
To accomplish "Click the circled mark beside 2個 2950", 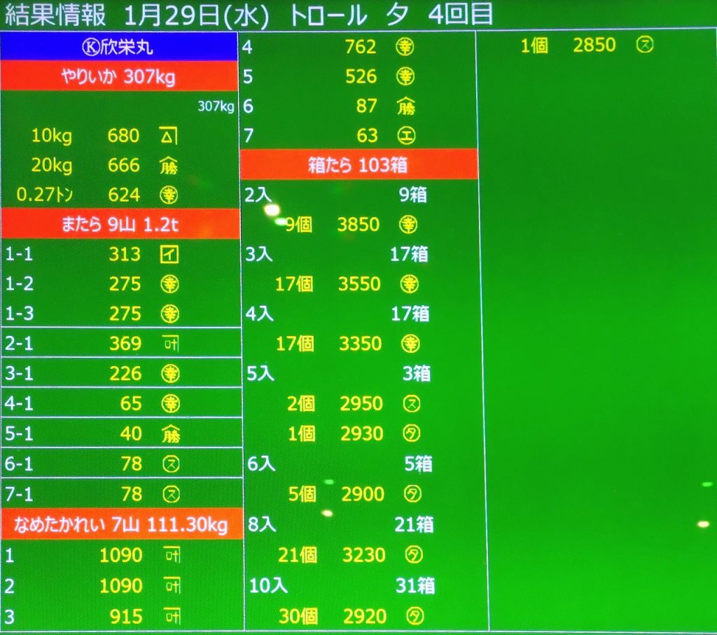I will tap(412, 404).
